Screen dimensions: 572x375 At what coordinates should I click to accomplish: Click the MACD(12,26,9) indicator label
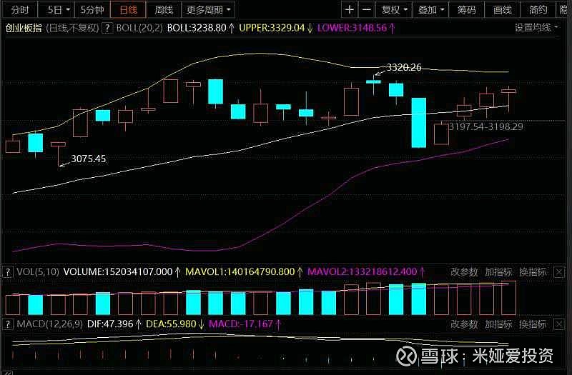point(49,324)
